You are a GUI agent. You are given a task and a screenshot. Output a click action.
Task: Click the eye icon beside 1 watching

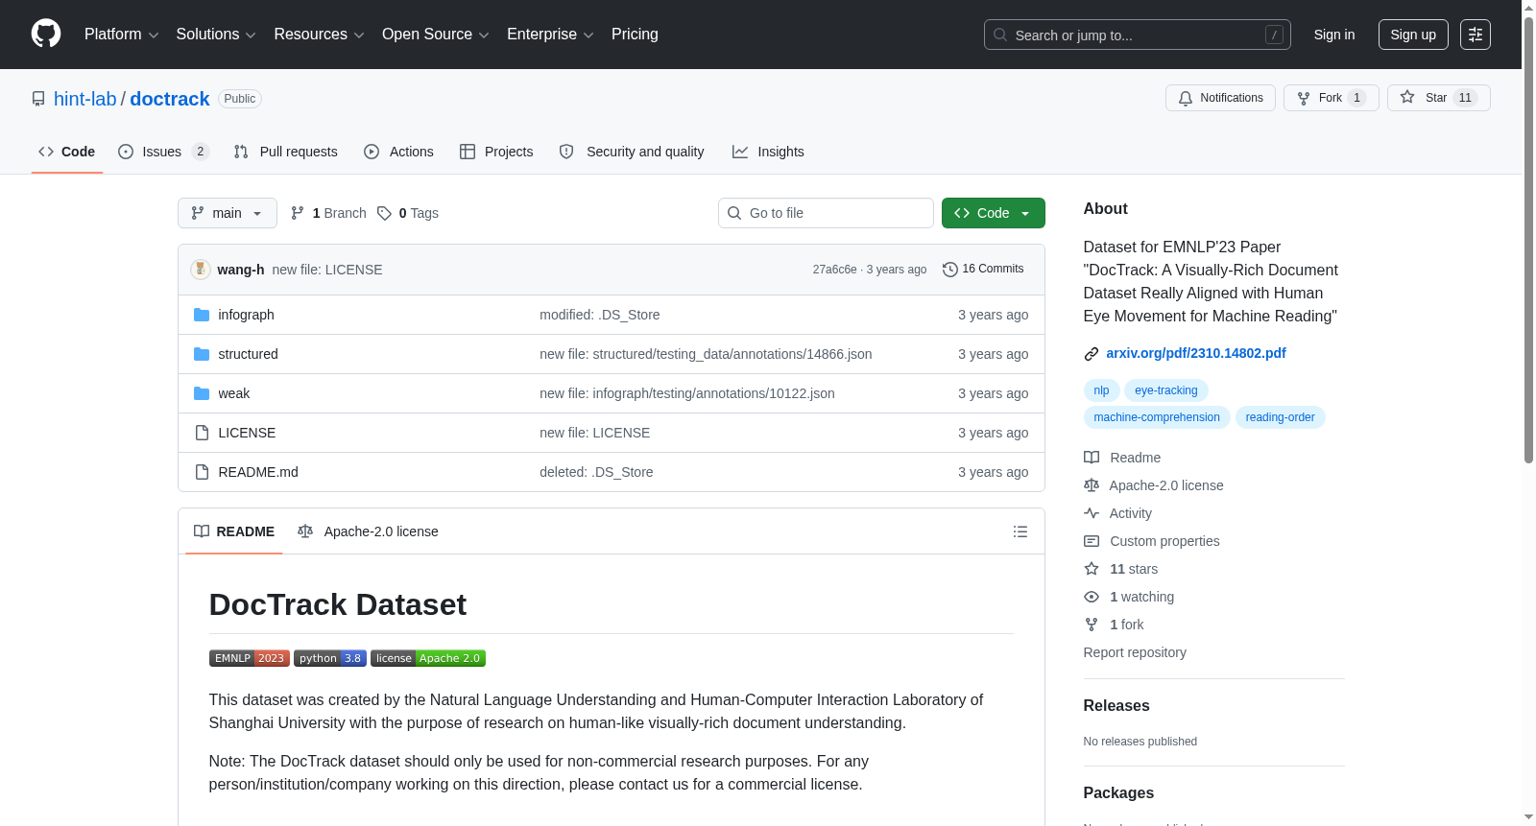pyautogui.click(x=1092, y=597)
